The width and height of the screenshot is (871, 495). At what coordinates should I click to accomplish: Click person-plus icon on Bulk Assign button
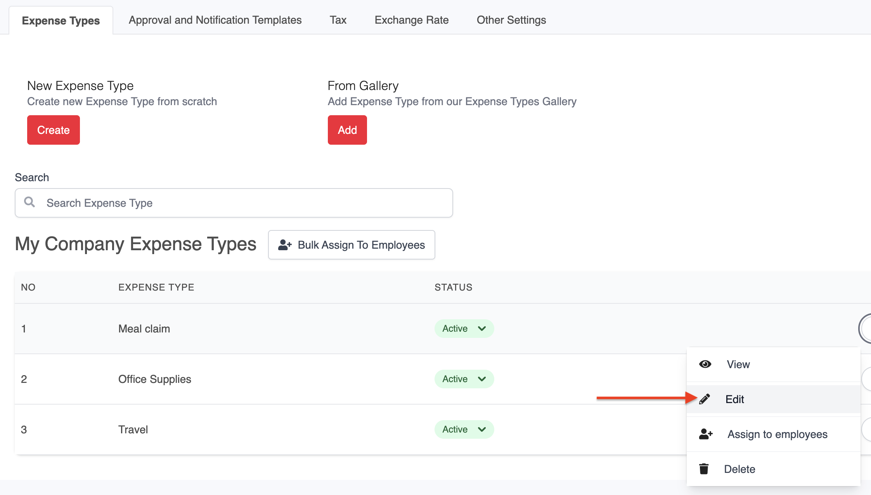click(285, 245)
